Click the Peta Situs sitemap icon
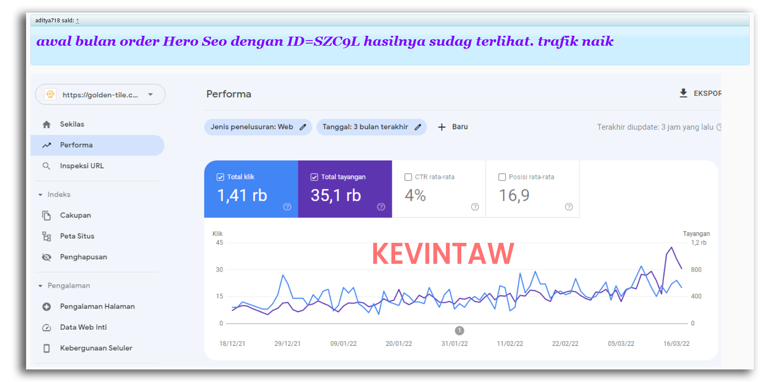Viewport: 780px width, 382px height. (x=47, y=236)
